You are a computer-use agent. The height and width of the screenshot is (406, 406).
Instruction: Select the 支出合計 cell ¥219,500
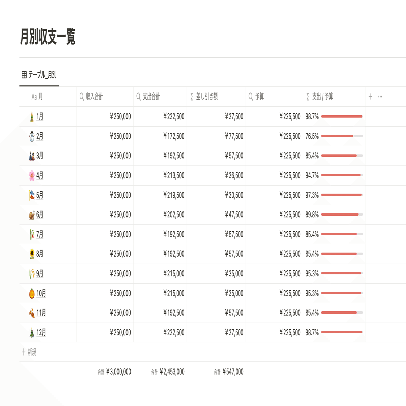coord(160,195)
